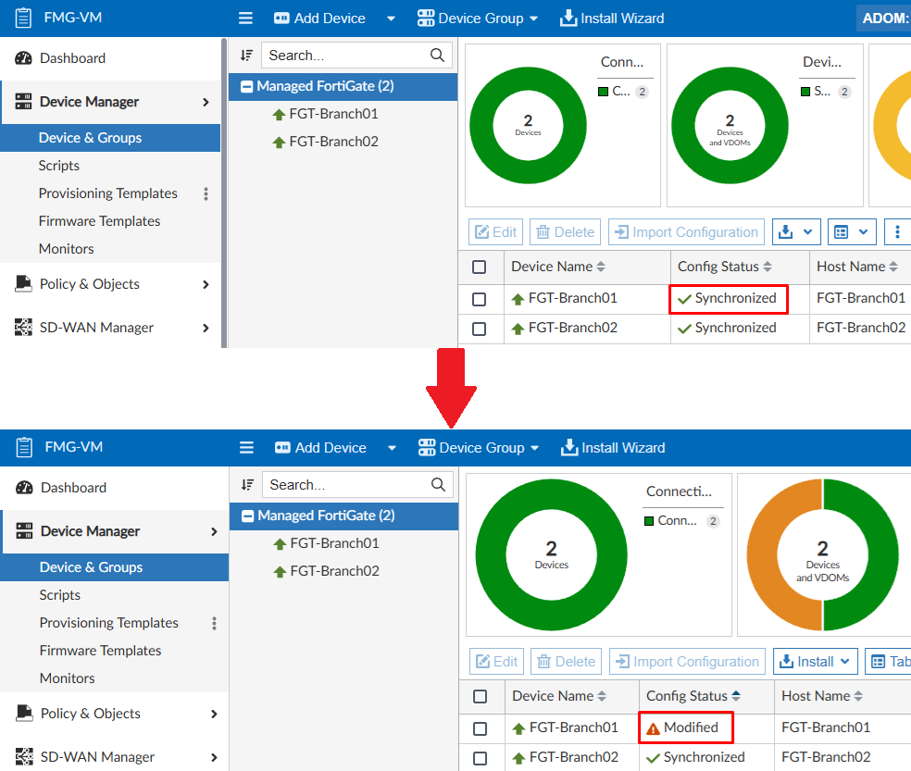Click the warning icon on the Modified config status
The height and width of the screenshot is (771, 911).
click(x=655, y=727)
